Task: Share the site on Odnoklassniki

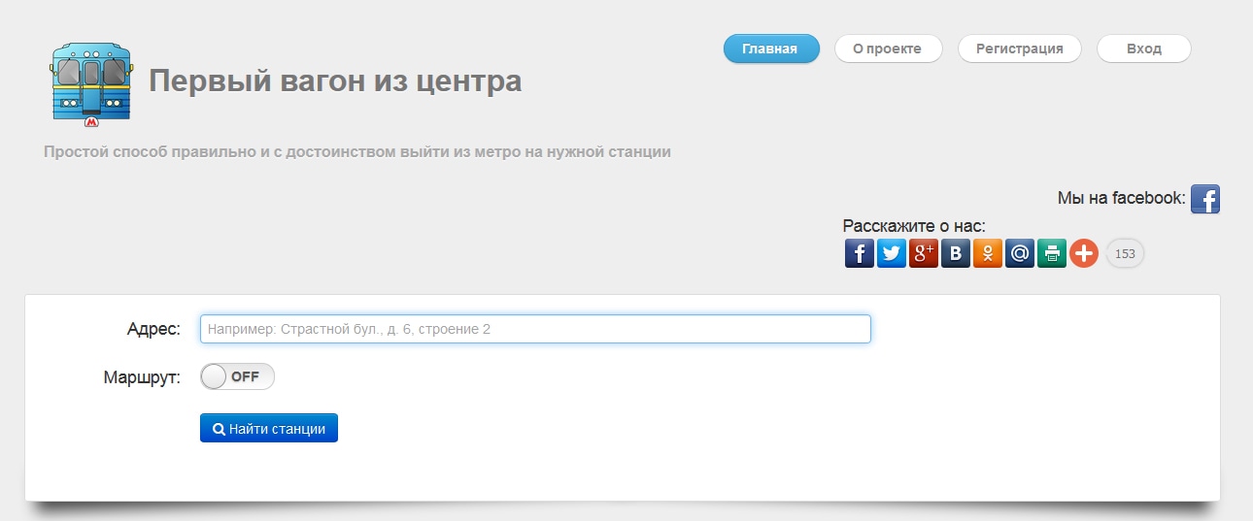Action: (x=987, y=254)
